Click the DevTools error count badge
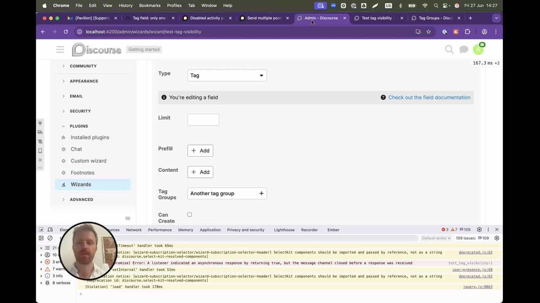540x303 pixels. (x=445, y=230)
